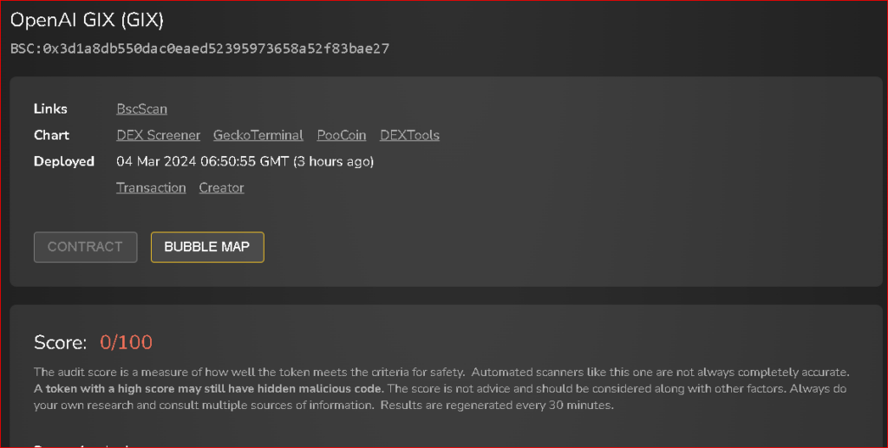
Task: Open the GeckoTerminal chart link
Action: (258, 135)
